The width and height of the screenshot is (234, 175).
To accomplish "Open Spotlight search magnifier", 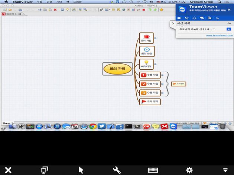I will (x=220, y=2).
